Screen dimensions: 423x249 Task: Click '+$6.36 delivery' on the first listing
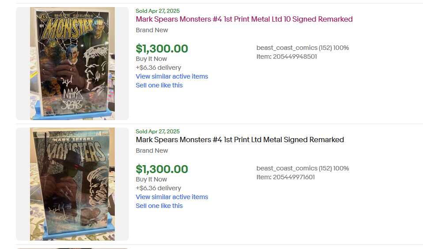pyautogui.click(x=159, y=68)
